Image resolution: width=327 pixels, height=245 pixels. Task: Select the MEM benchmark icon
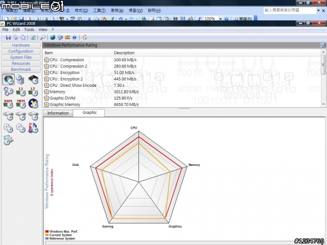21,104
